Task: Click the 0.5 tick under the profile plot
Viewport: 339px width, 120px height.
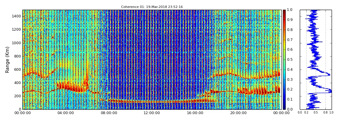Action: (x=316, y=112)
